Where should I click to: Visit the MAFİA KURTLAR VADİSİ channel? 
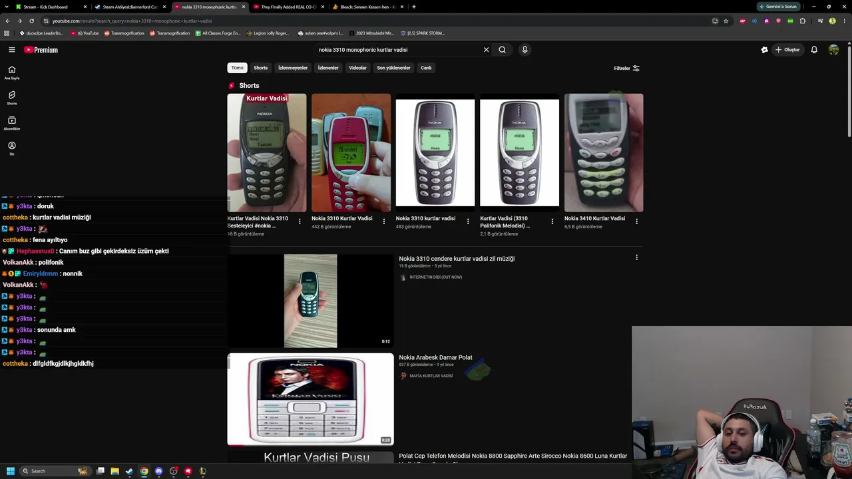(431, 376)
